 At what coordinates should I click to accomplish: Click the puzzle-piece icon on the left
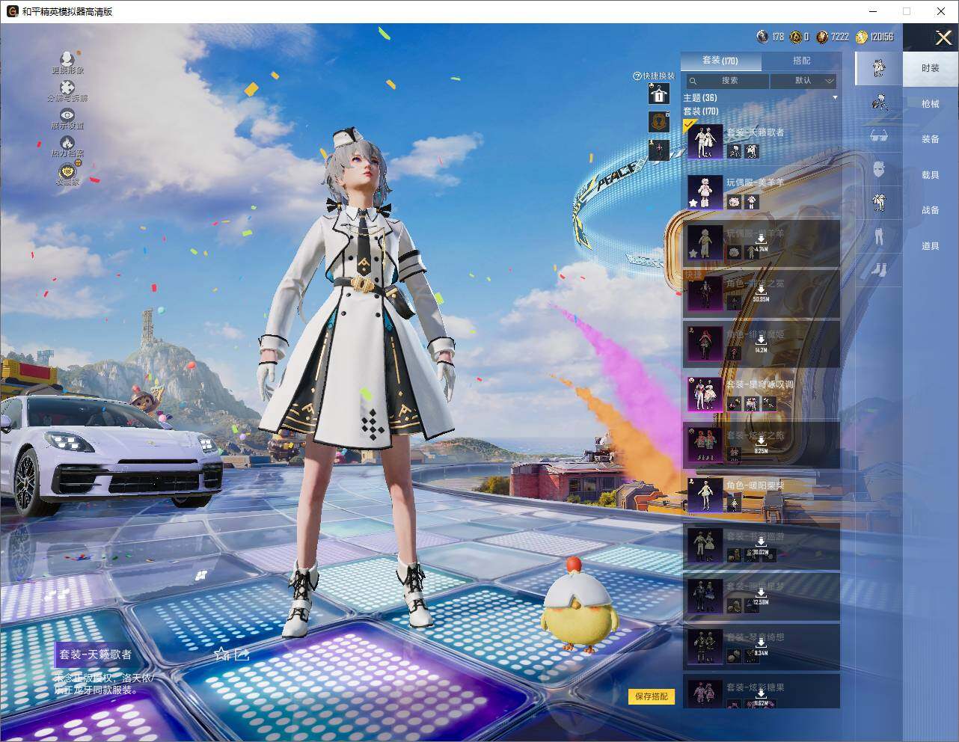pyautogui.click(x=67, y=88)
